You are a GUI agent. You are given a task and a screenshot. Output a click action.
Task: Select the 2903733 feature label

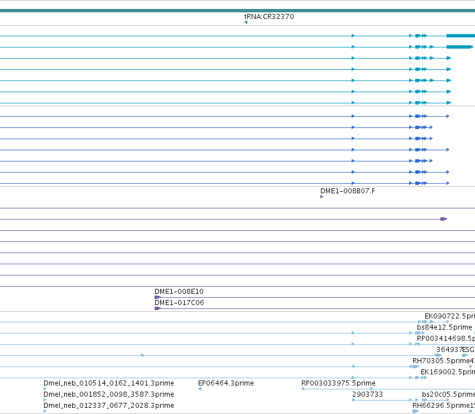pos(367,394)
